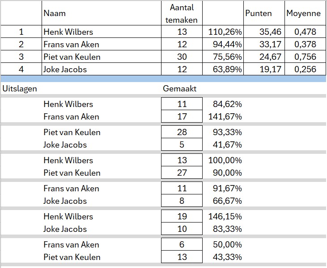The width and height of the screenshot is (327, 268).
Task: Select the Naam column header cell
Action: point(55,13)
